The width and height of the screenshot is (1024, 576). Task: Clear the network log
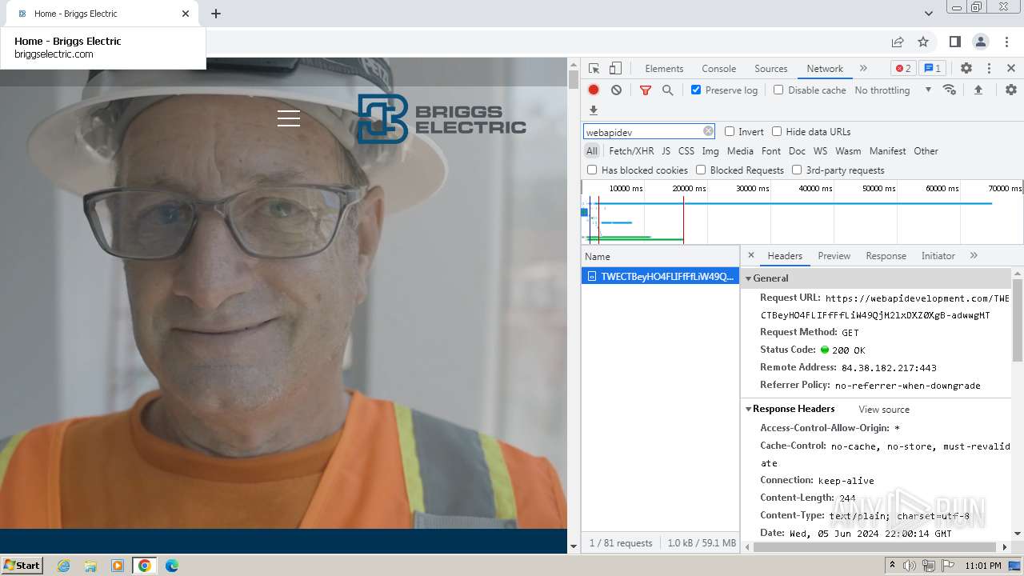click(616, 90)
